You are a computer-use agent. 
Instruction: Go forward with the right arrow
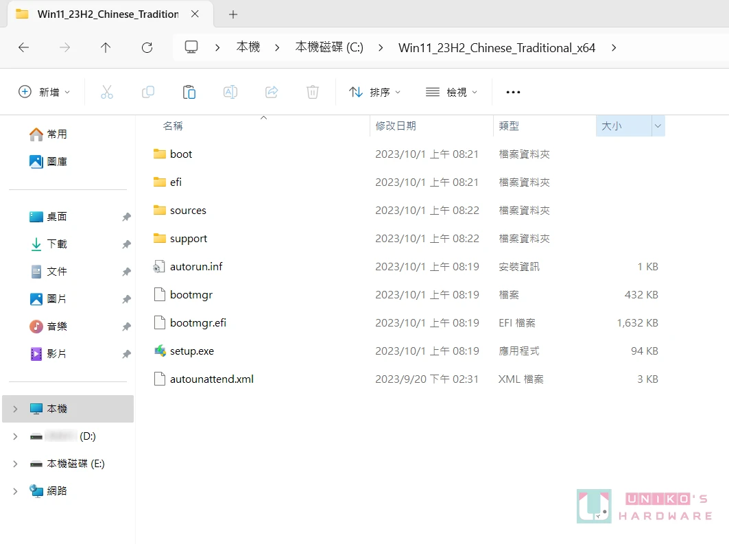pos(64,47)
